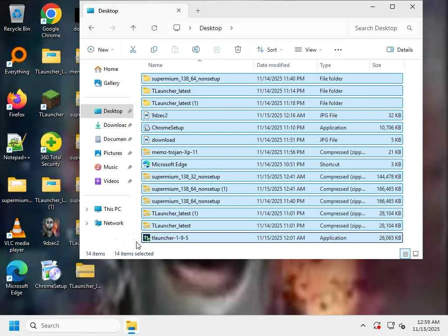Open Gallery in sidebar
This screenshot has height=336, width=448.
[x=107, y=83]
